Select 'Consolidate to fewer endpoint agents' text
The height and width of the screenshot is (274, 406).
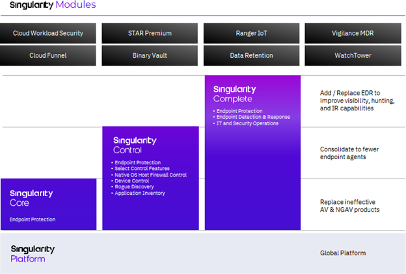349,153
